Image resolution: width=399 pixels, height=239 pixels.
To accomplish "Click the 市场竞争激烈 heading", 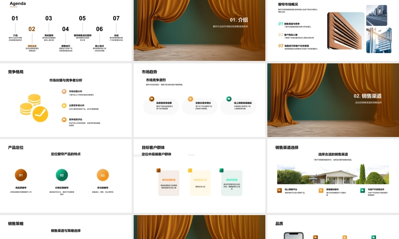I will [156, 80].
